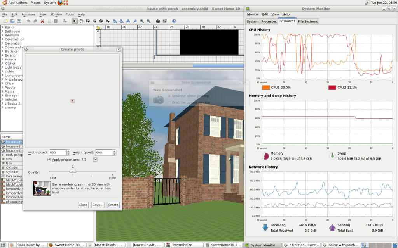This screenshot has width=398, height=248.
Task: Open the Applications menu on the top panel
Action: click(18, 3)
